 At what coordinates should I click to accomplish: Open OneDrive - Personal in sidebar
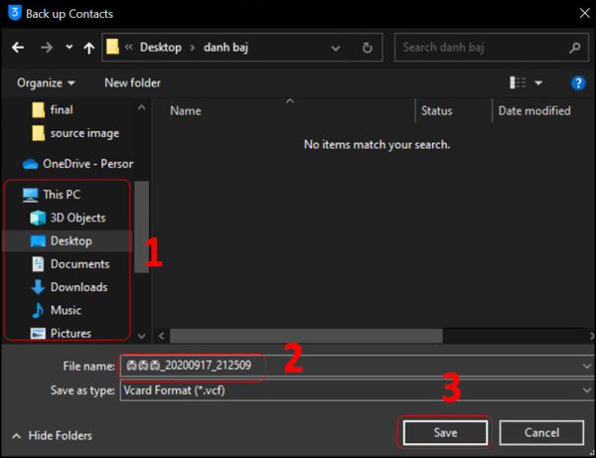pos(86,163)
